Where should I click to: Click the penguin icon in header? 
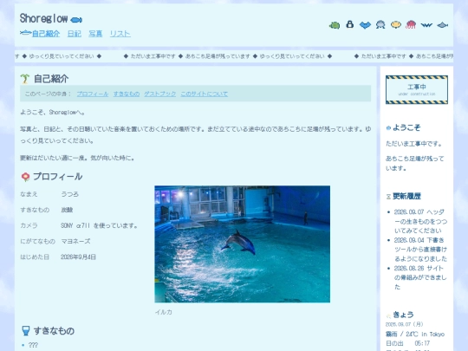(x=350, y=24)
